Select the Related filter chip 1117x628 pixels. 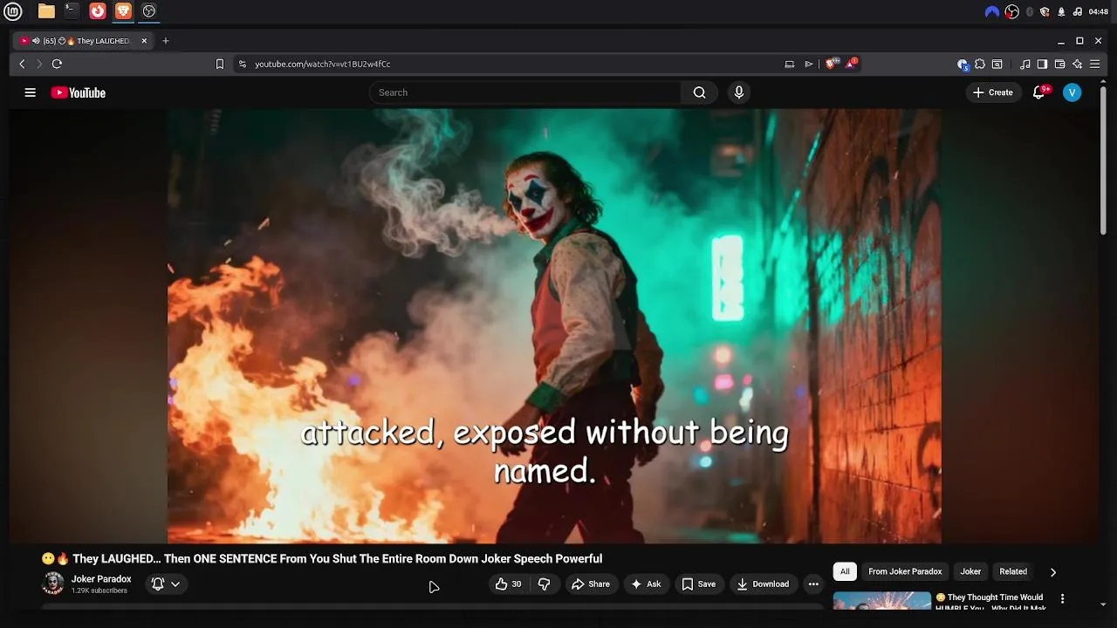(1013, 572)
